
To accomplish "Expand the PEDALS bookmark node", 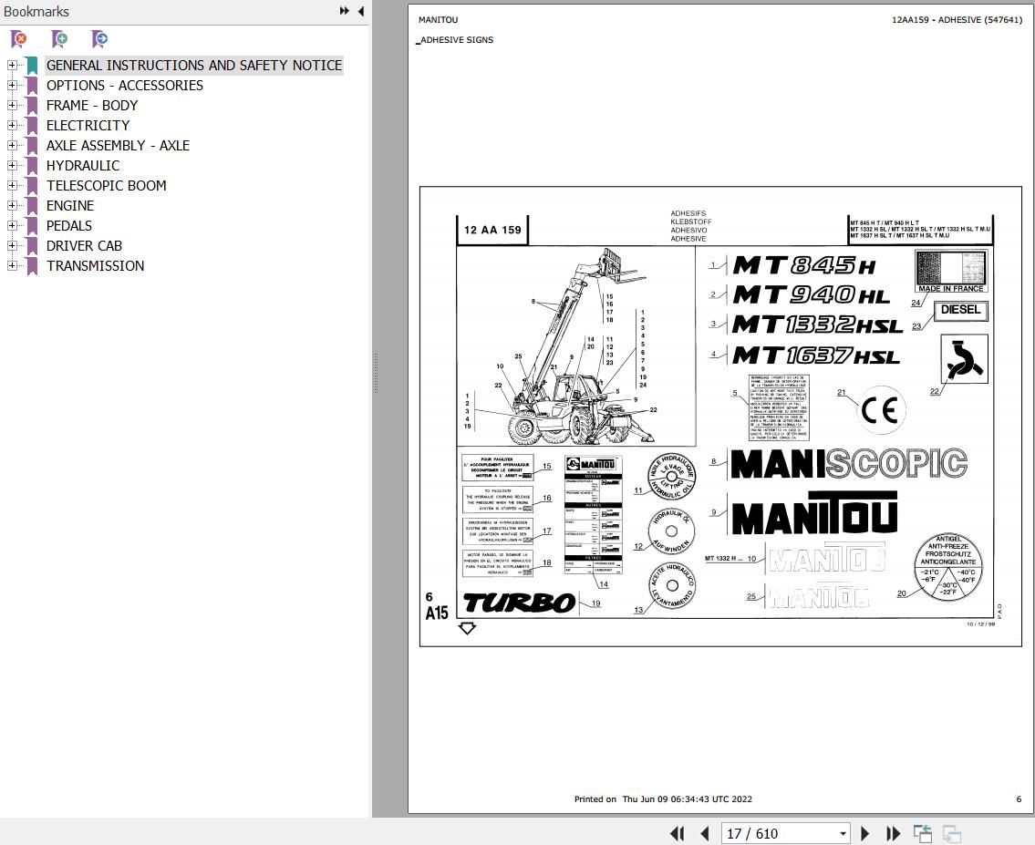I will (12, 225).
